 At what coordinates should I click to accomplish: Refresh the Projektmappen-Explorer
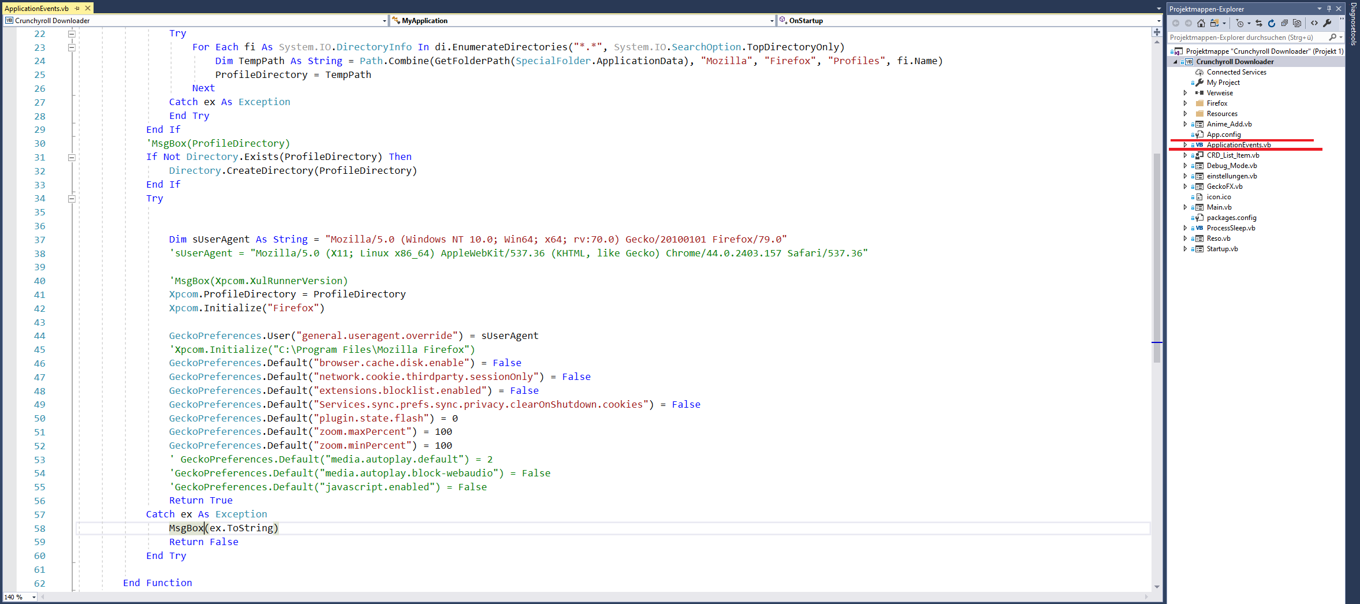click(1272, 23)
